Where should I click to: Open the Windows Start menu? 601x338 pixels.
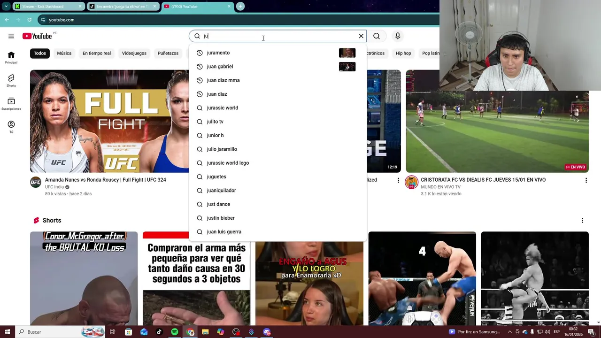coord(7,332)
